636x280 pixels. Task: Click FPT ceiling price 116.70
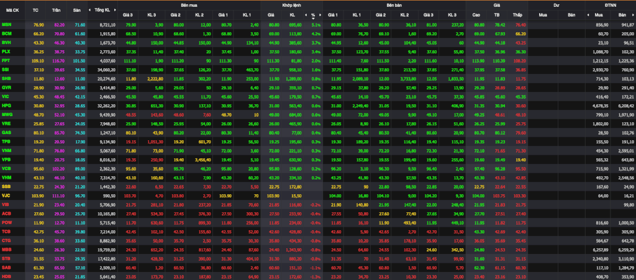click(x=58, y=60)
